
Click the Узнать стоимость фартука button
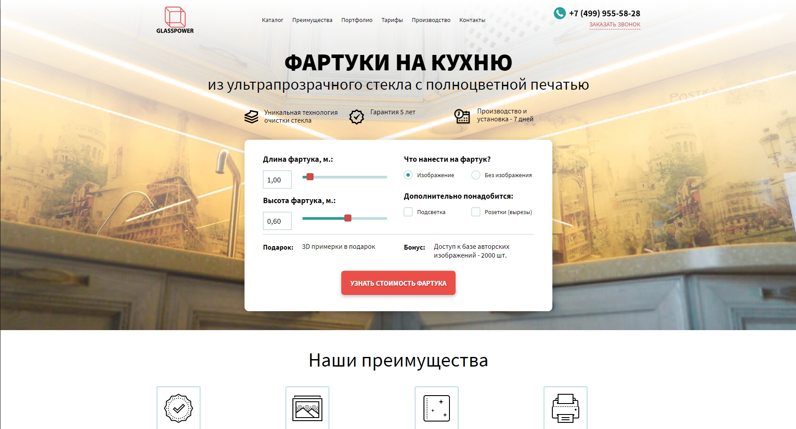click(398, 283)
